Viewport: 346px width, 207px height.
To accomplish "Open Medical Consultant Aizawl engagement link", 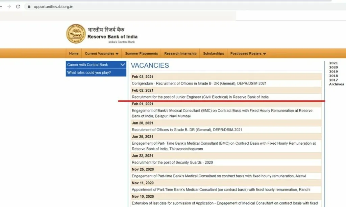I will pyautogui.click(x=219, y=176).
